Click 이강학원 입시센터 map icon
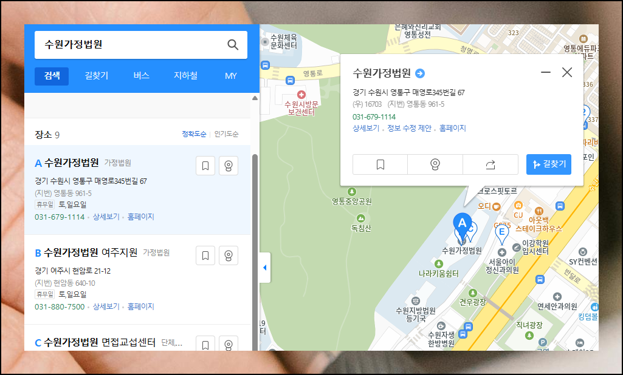 tap(517, 247)
